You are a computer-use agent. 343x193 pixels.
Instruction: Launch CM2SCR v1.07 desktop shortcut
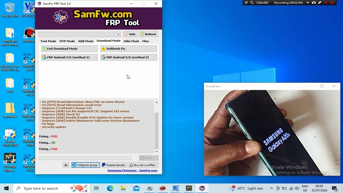pyautogui.click(x=29, y=163)
